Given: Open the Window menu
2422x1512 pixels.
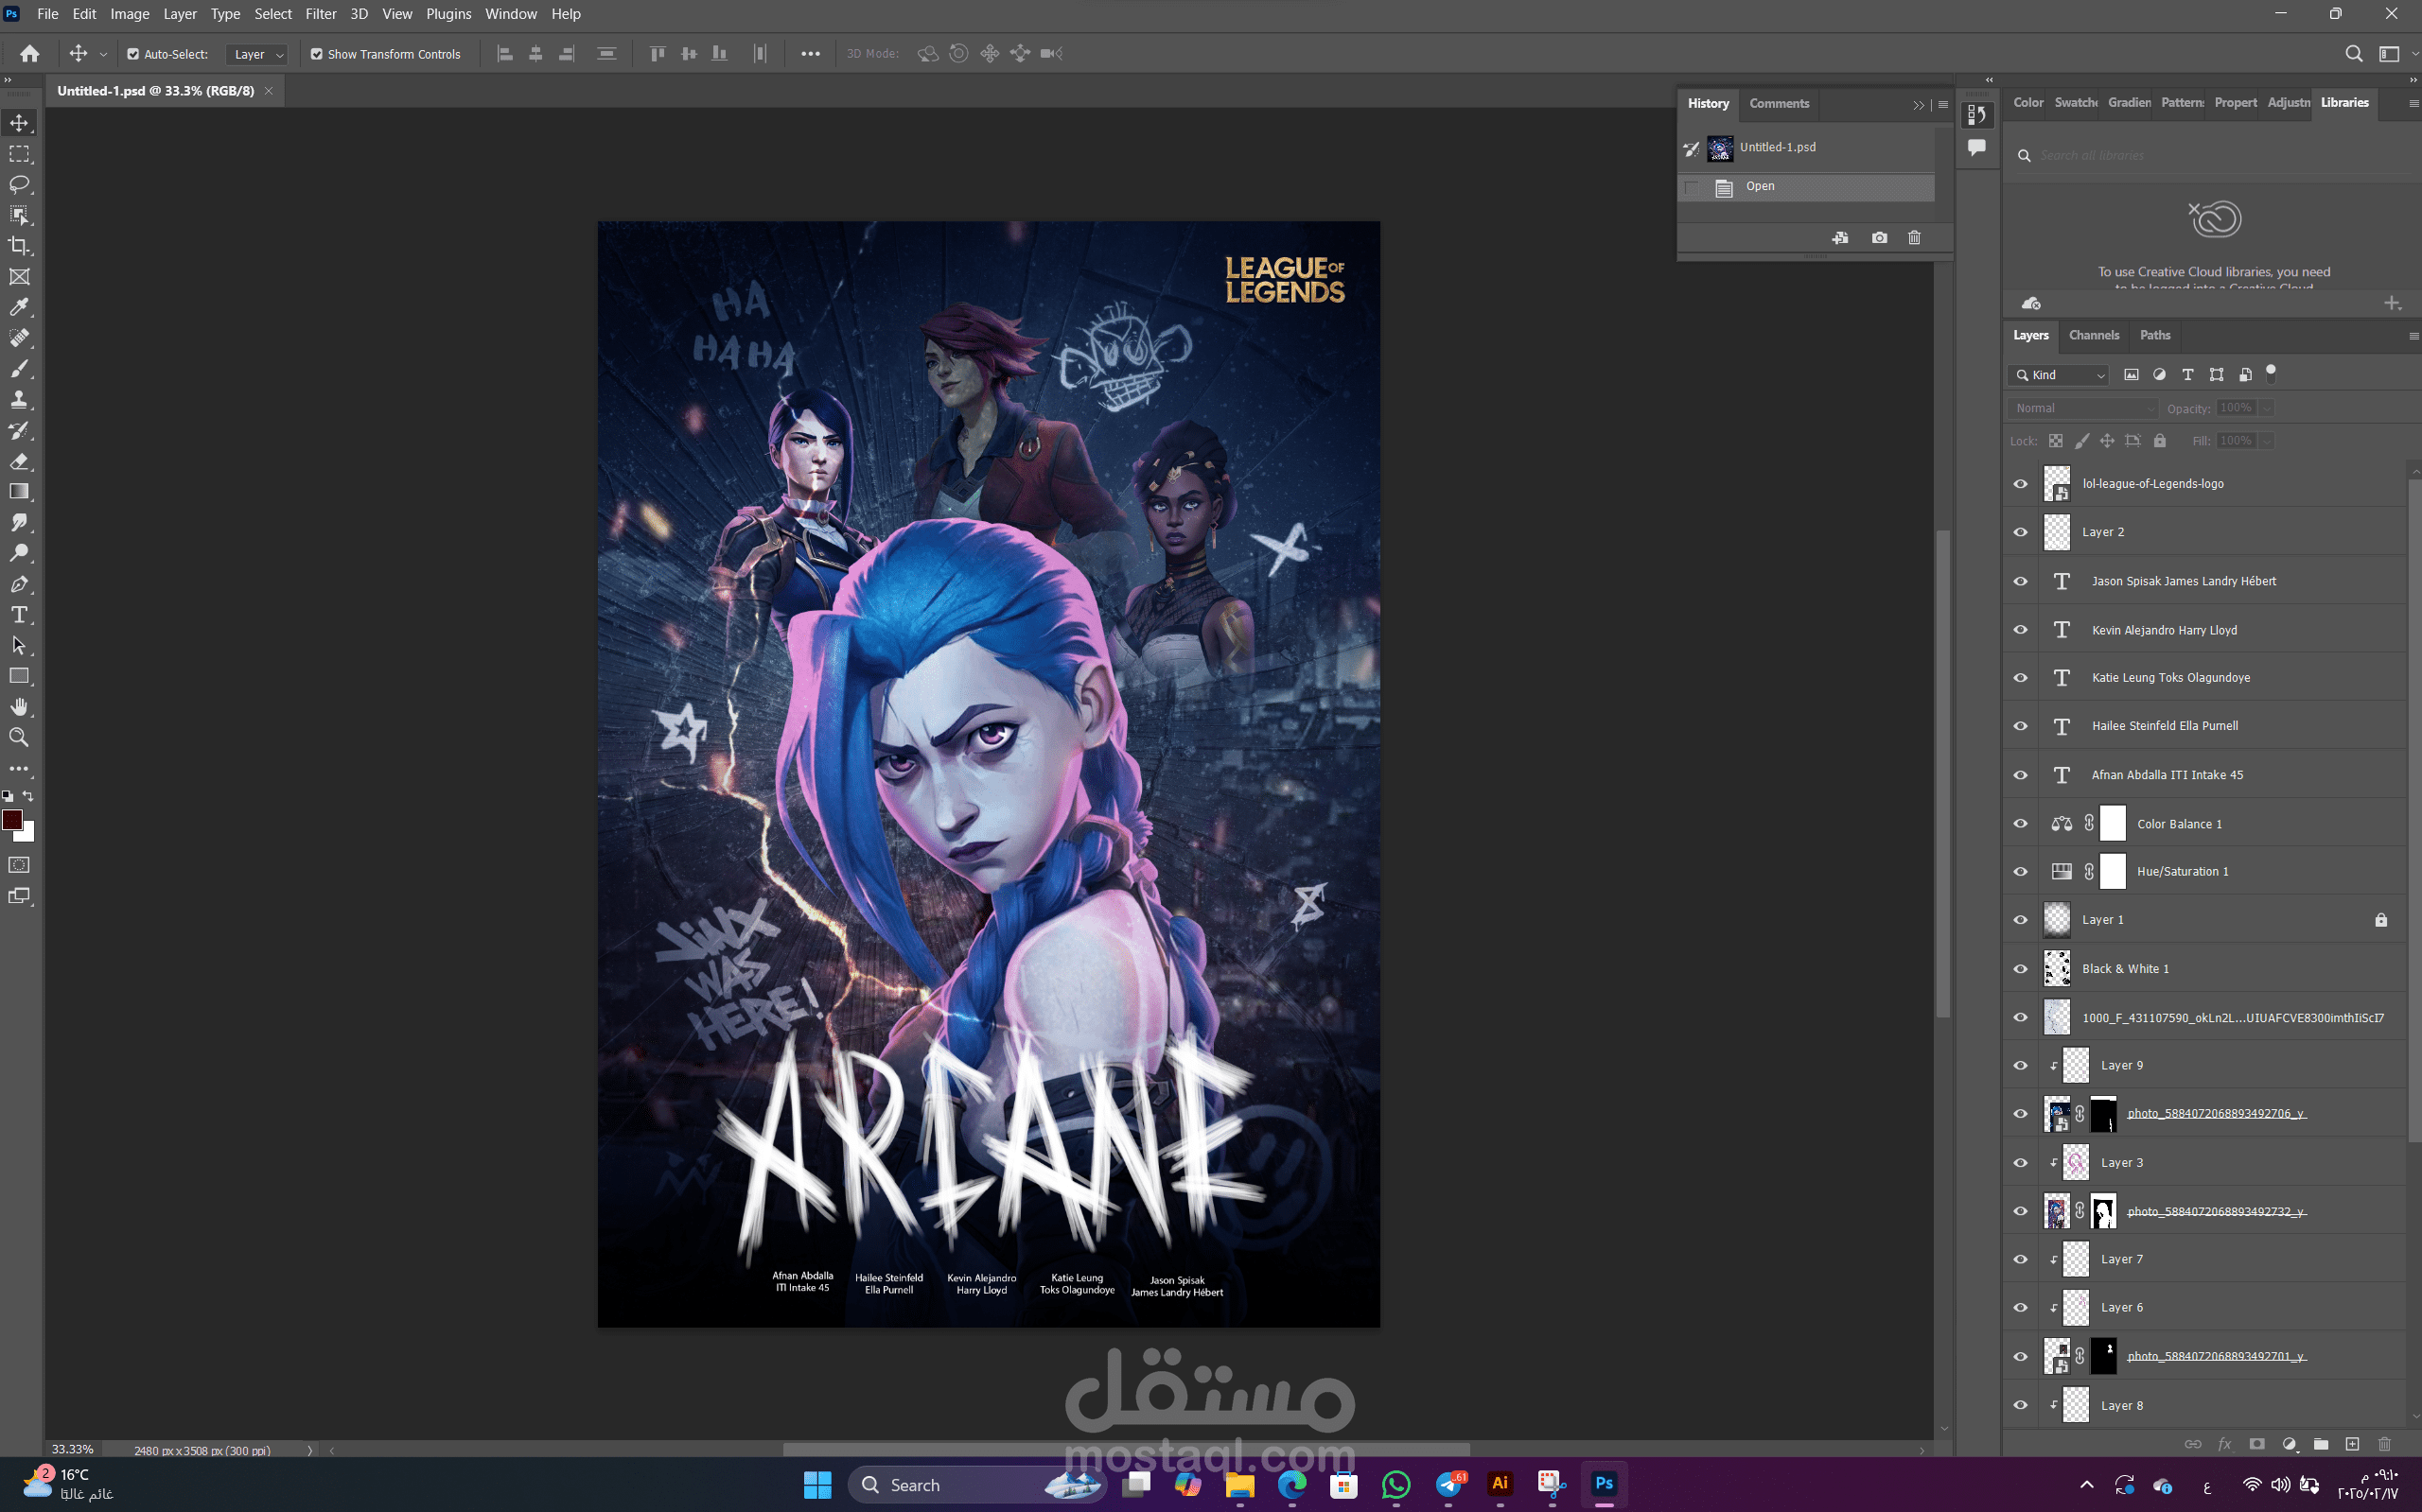Looking at the screenshot, I should pyautogui.click(x=510, y=14).
